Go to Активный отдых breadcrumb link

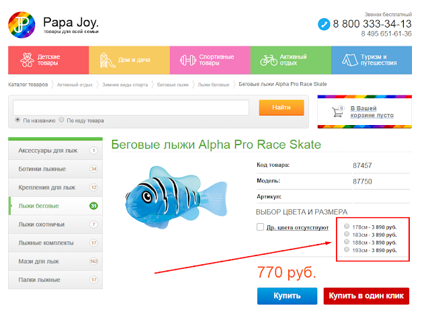[x=75, y=85]
